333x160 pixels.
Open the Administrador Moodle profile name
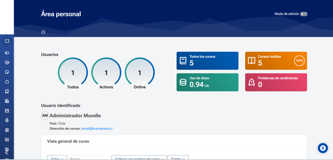(x=75, y=116)
